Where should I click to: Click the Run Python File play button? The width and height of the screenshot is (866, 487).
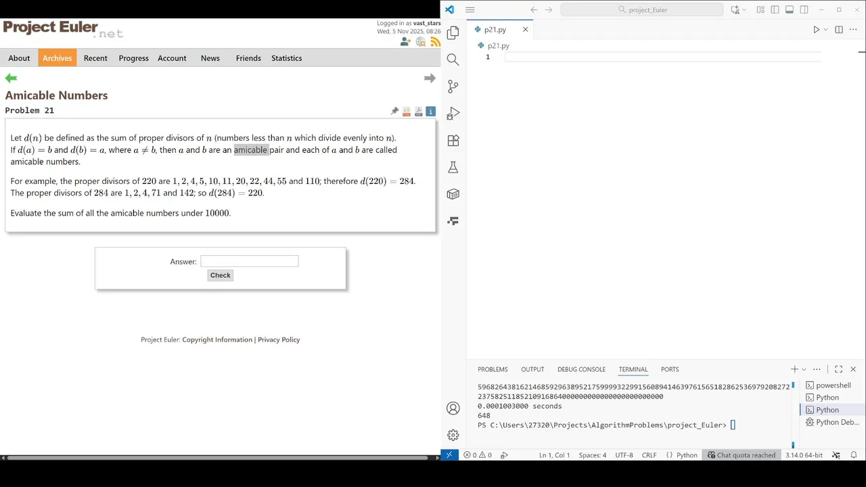pos(816,30)
